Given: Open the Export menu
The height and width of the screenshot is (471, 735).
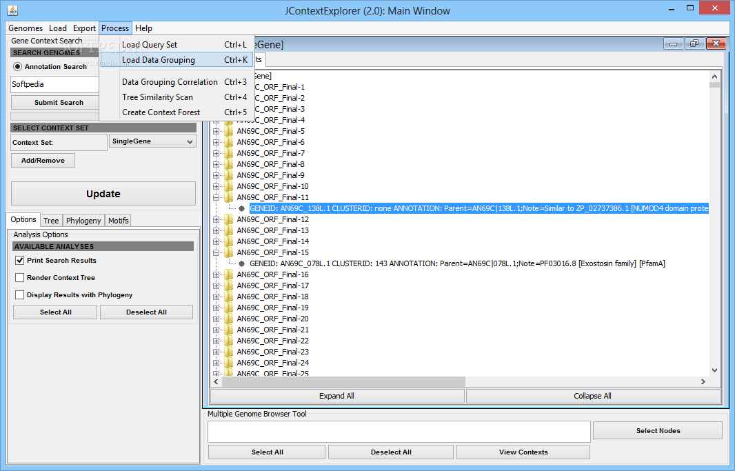Looking at the screenshot, I should (x=84, y=28).
